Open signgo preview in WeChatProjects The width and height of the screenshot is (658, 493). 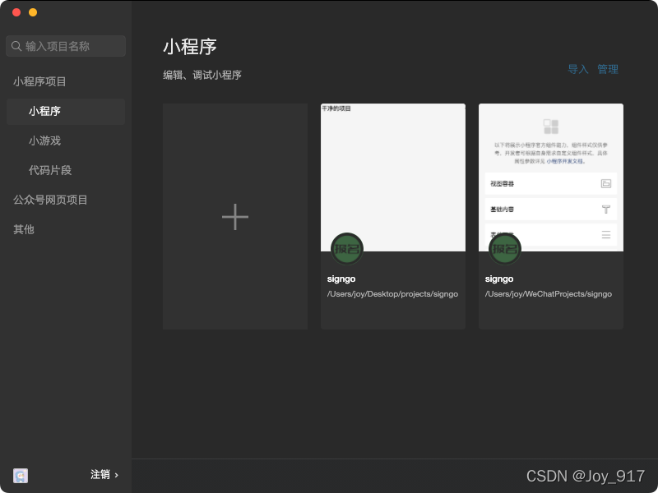tap(551, 177)
